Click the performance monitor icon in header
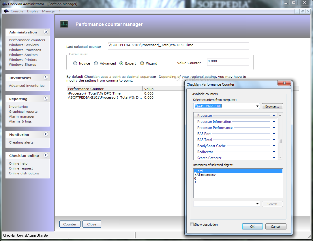The image size is (313, 241). [x=64, y=24]
